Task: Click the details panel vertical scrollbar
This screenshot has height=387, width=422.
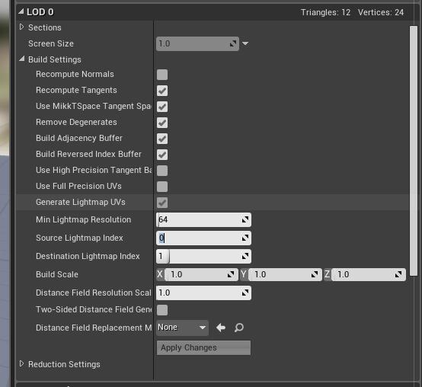Action: tap(414, 151)
